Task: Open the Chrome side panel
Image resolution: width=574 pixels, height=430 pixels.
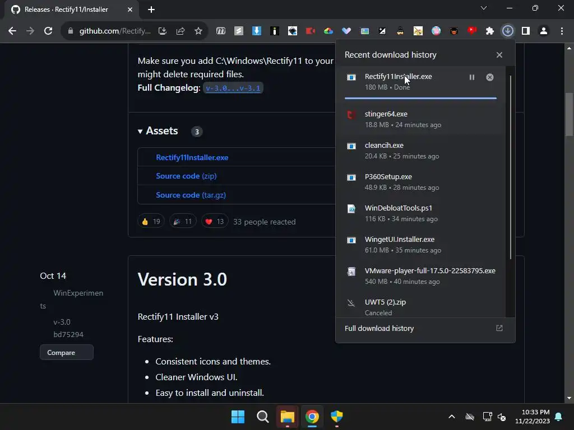Action: tap(526, 31)
